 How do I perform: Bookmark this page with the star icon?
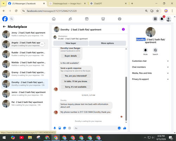click(157, 11)
